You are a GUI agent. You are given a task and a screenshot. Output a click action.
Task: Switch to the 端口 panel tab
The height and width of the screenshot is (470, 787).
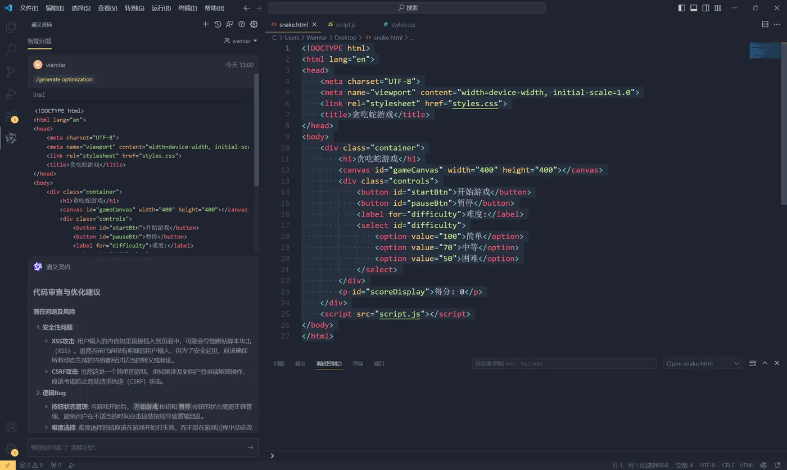(379, 363)
